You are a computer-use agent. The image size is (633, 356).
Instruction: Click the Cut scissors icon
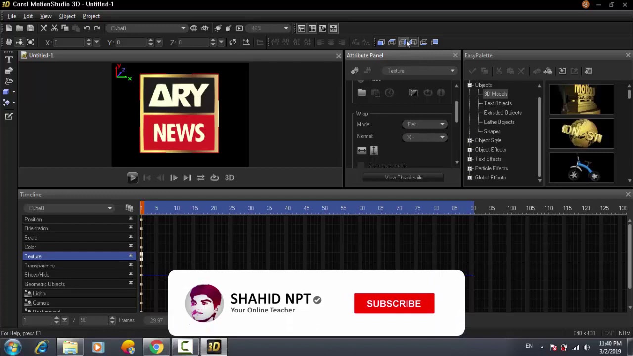(54, 28)
